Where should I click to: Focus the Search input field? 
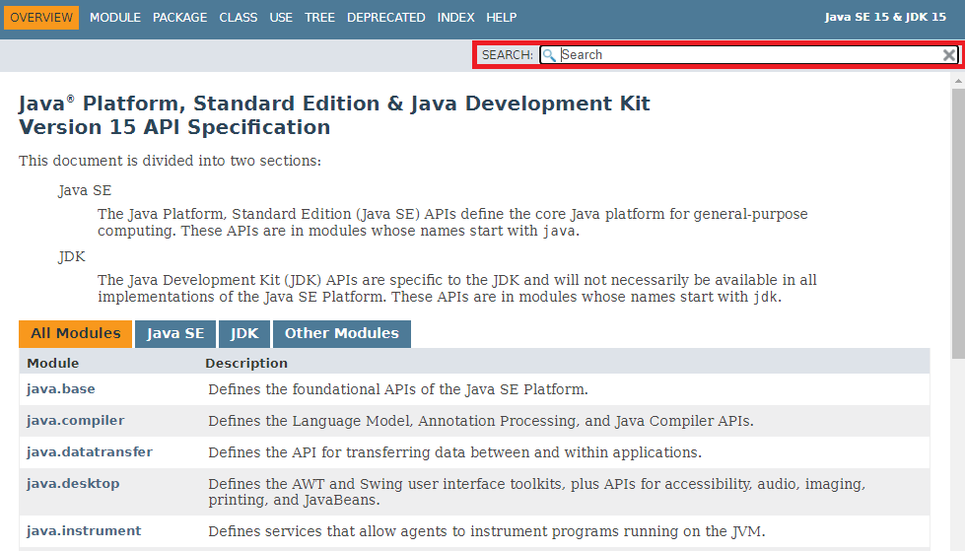point(749,55)
